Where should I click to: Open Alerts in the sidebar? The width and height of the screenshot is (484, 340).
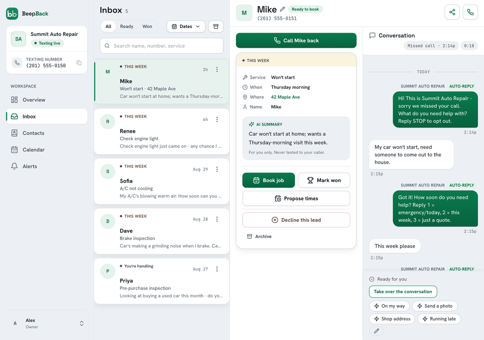tap(46, 166)
